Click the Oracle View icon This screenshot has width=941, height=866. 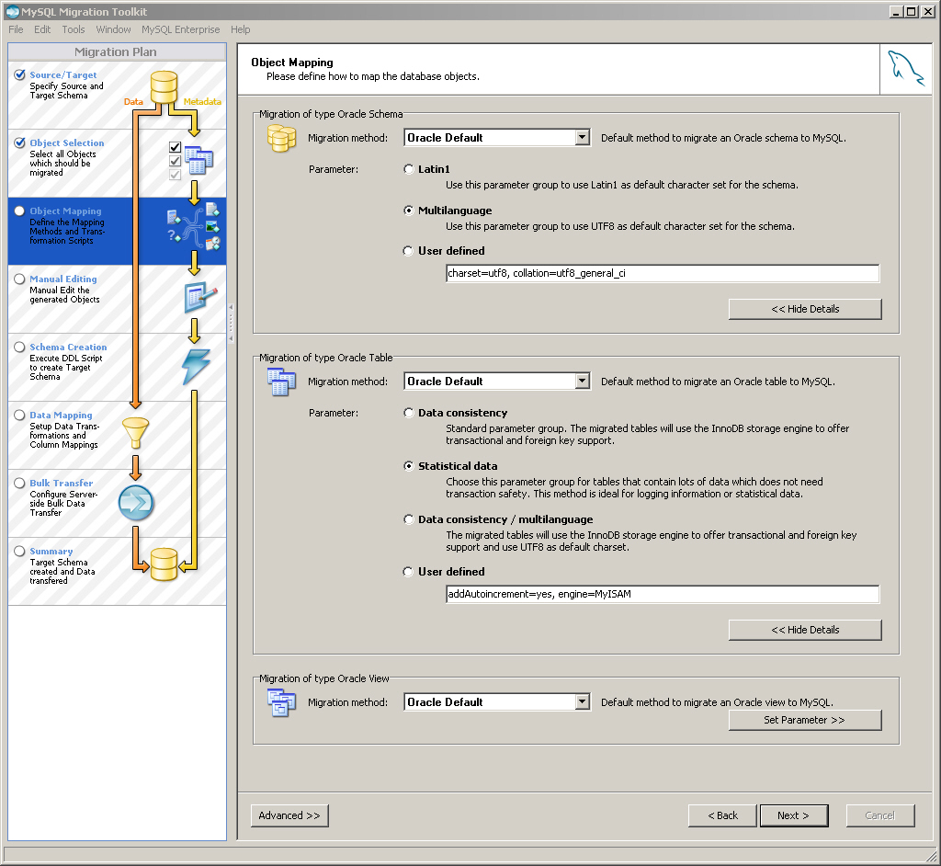click(281, 702)
